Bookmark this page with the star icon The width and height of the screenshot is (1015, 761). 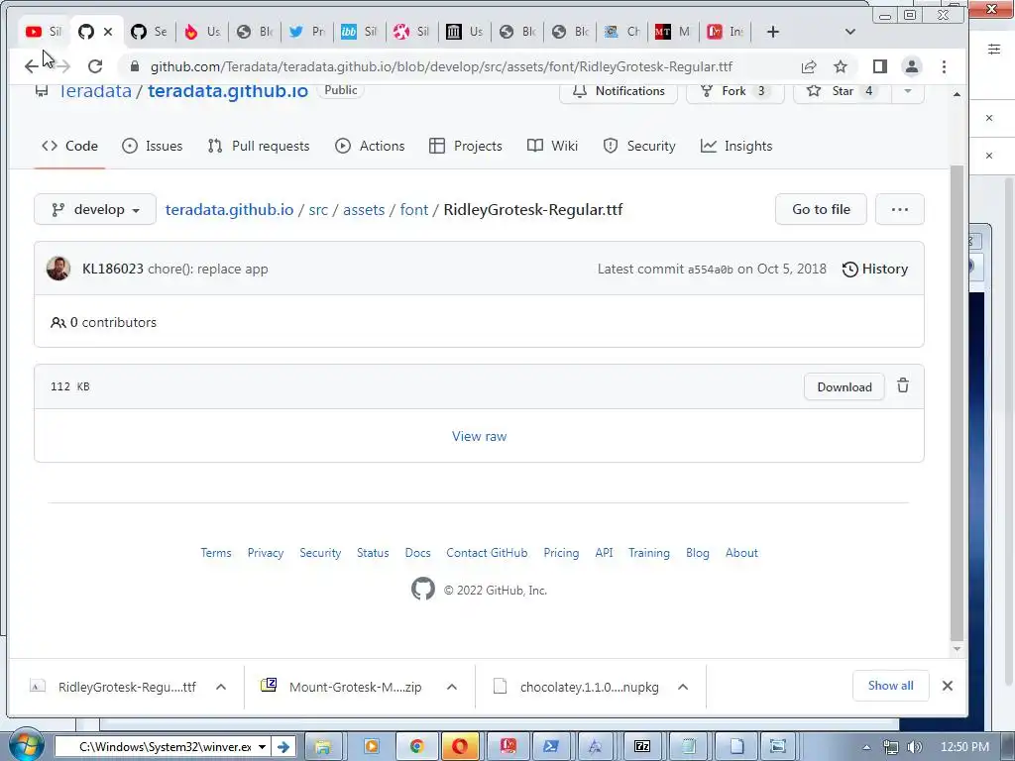tap(841, 66)
